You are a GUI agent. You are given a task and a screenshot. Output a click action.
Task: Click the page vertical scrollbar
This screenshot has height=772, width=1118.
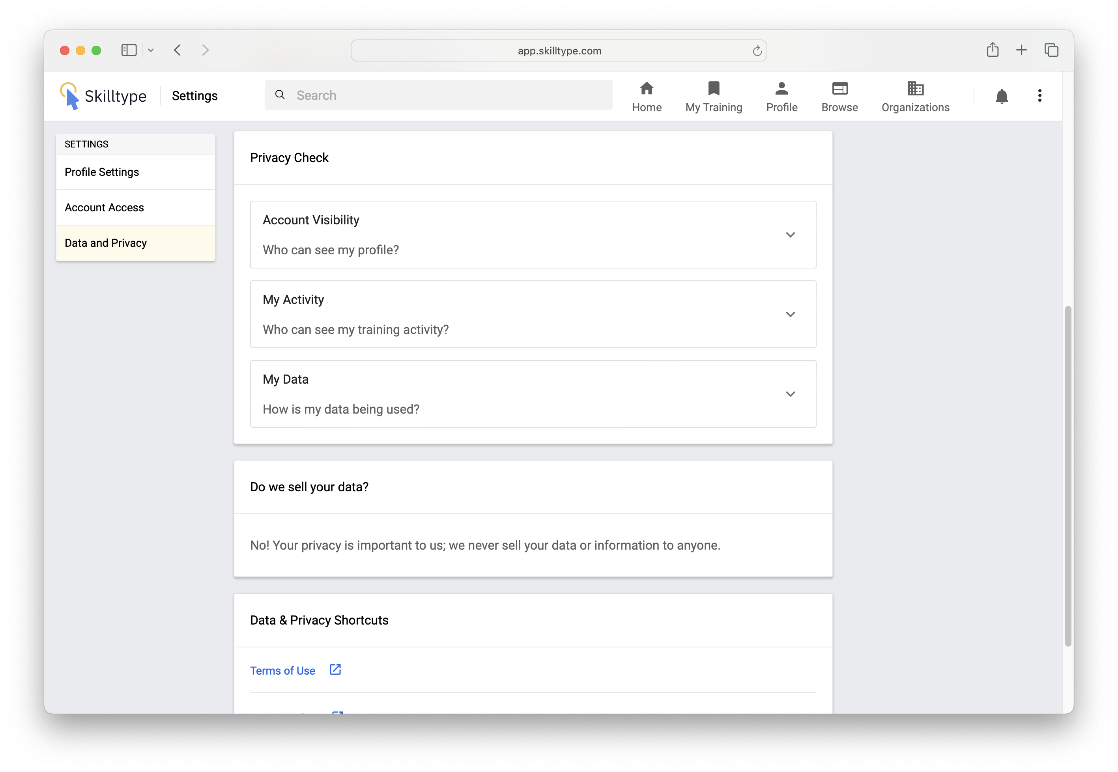click(1068, 476)
